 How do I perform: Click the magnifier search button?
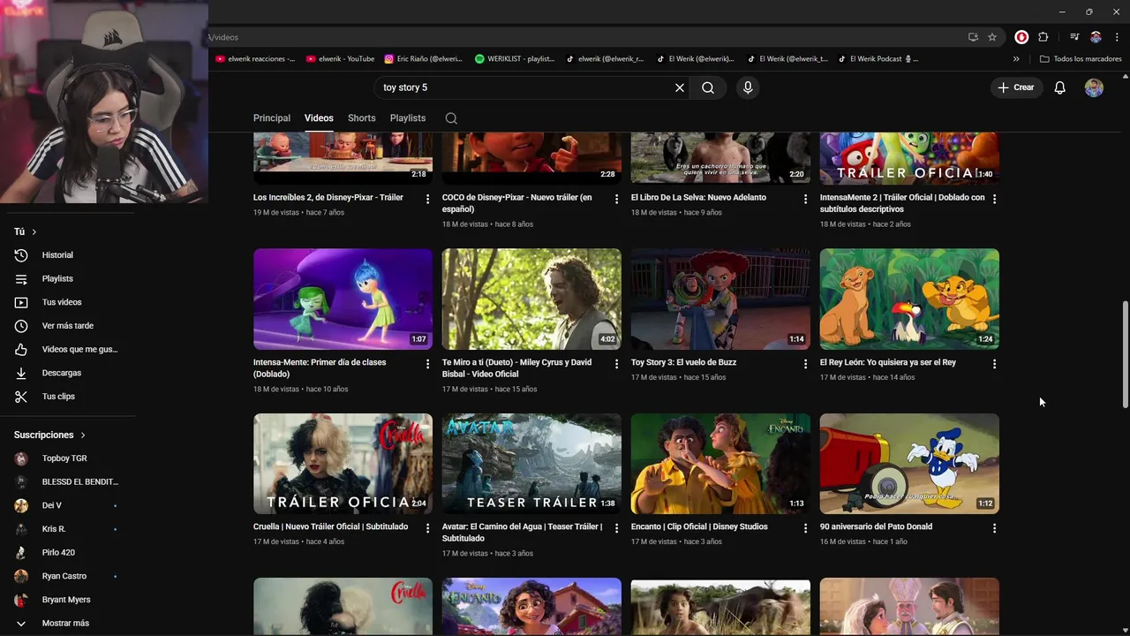[708, 87]
